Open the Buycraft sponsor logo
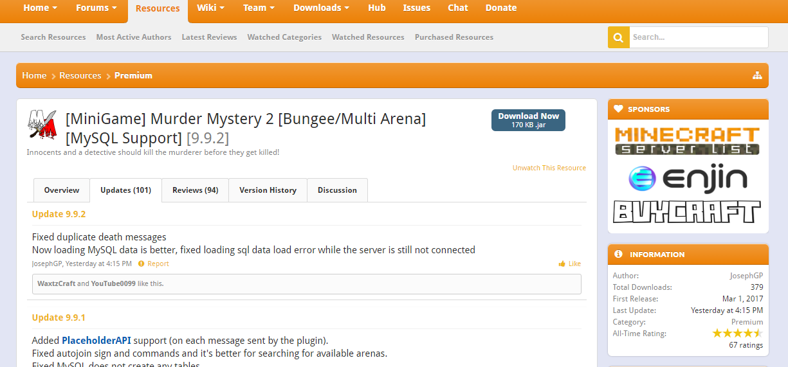 pos(687,212)
